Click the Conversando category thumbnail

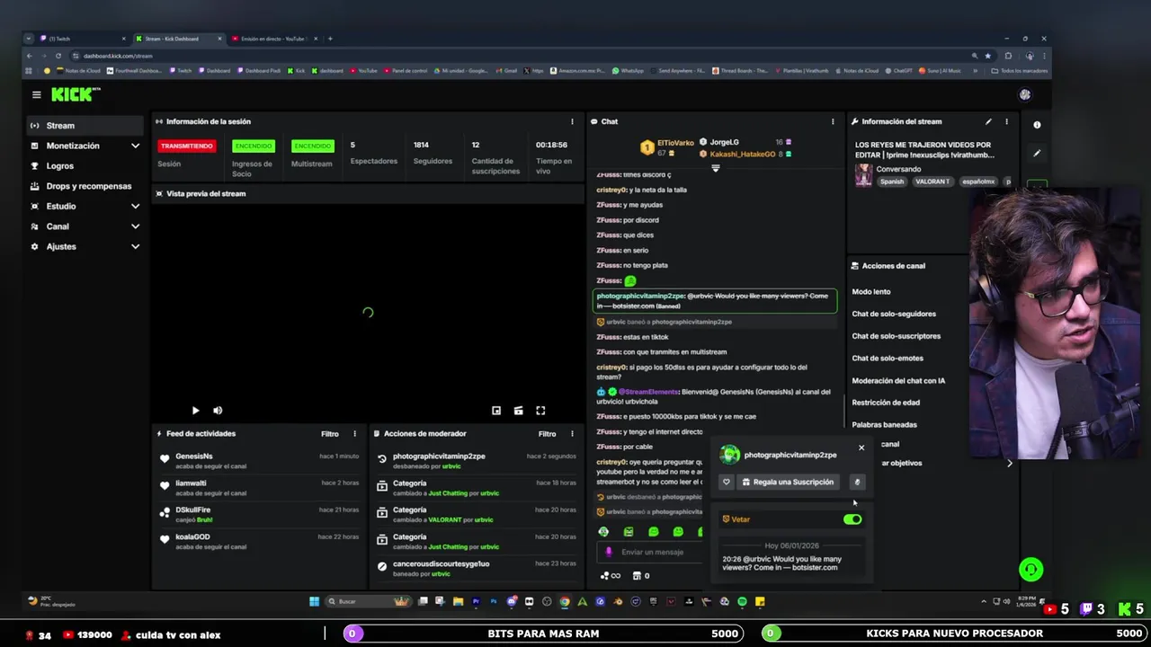[863, 175]
